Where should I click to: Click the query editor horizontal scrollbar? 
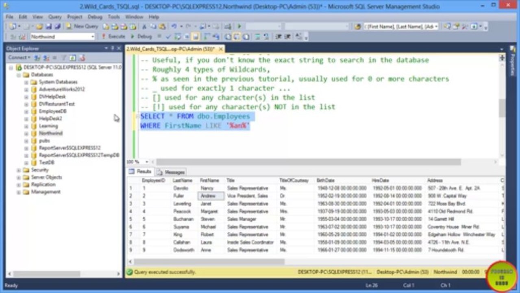(309, 162)
